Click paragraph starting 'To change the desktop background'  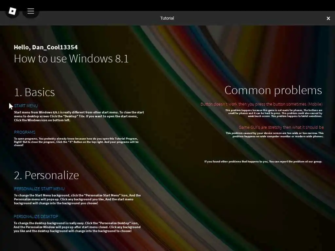click(x=77, y=227)
